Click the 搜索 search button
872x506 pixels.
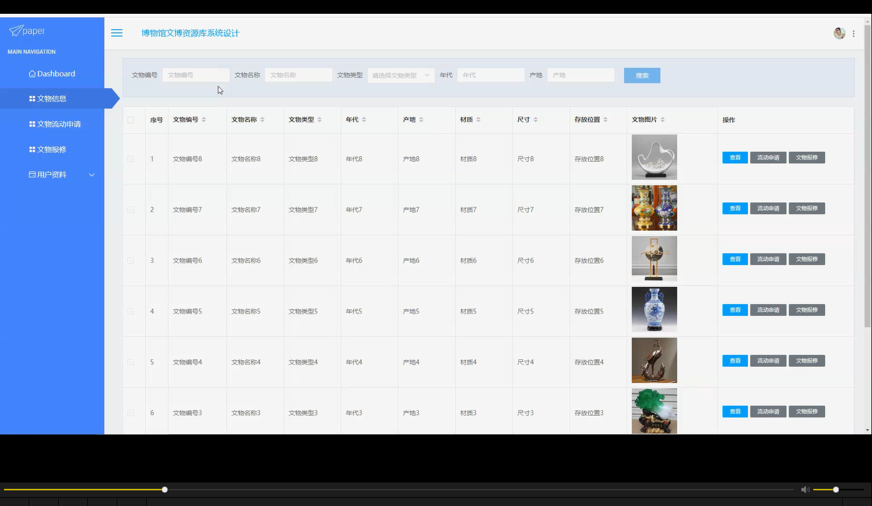pos(642,75)
